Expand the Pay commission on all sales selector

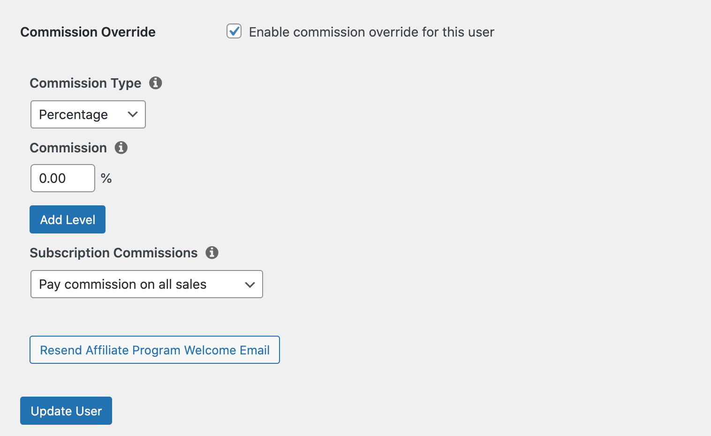tap(146, 284)
